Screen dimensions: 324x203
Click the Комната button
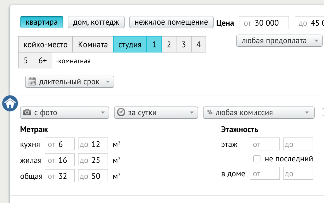pos(93,44)
